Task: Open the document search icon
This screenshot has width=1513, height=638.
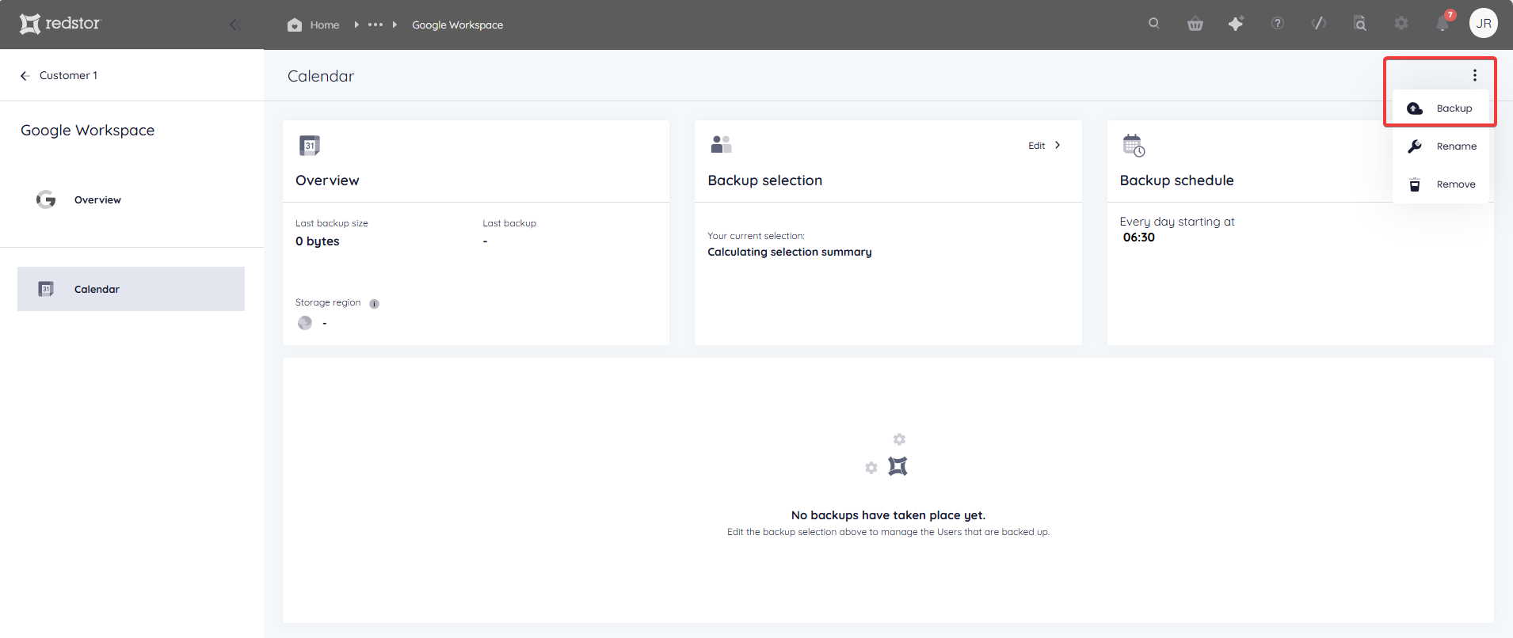Action: click(x=1360, y=24)
